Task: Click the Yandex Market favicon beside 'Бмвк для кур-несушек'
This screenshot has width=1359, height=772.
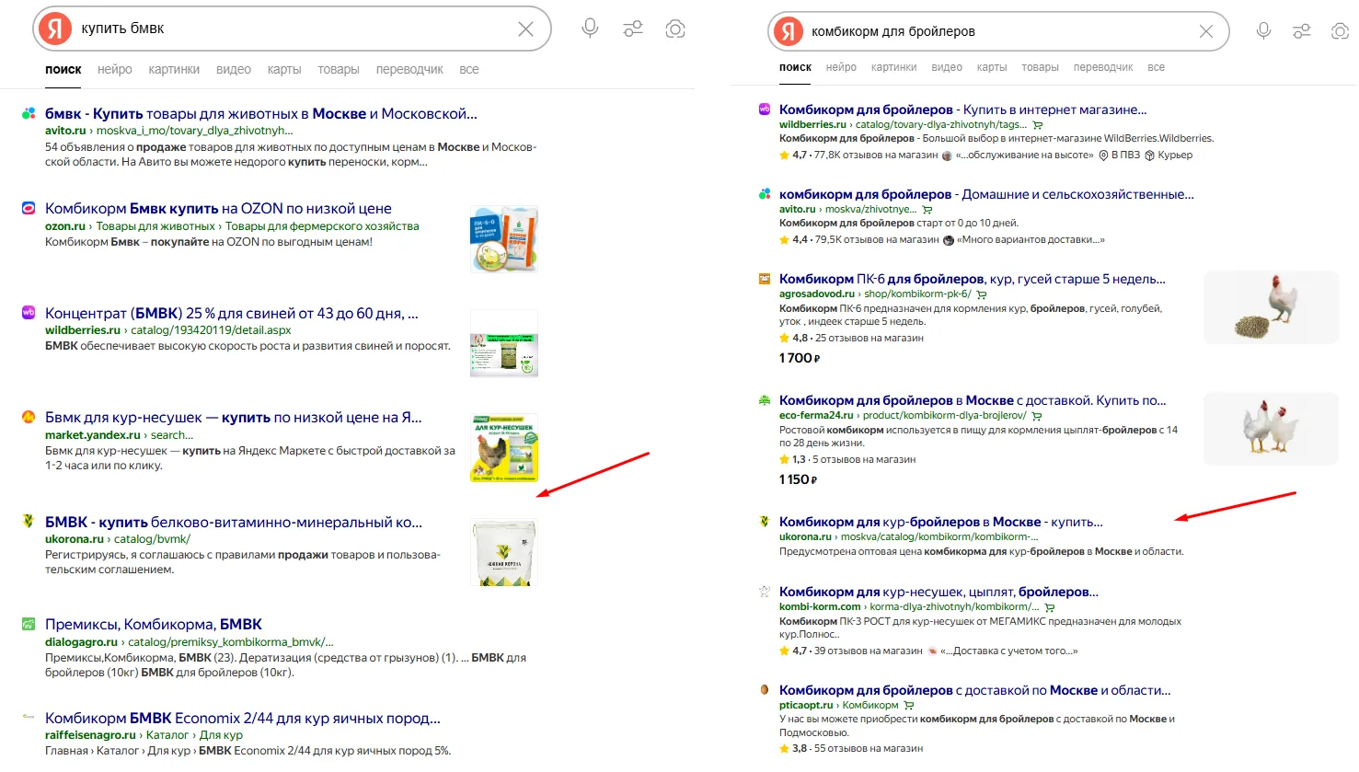Action: (x=29, y=417)
